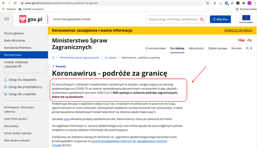Open the hamburger menu in site header
The height and width of the screenshot is (148, 257).
7,19
